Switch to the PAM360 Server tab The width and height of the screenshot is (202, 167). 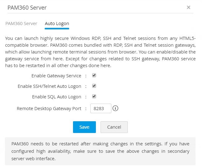pos(21,24)
